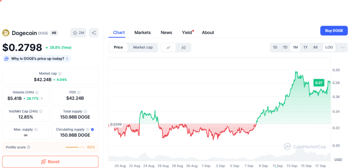Viewport: 350px width, 168px height.
Task: Open Circulating supply verified badge icon
Action: pos(93,129)
